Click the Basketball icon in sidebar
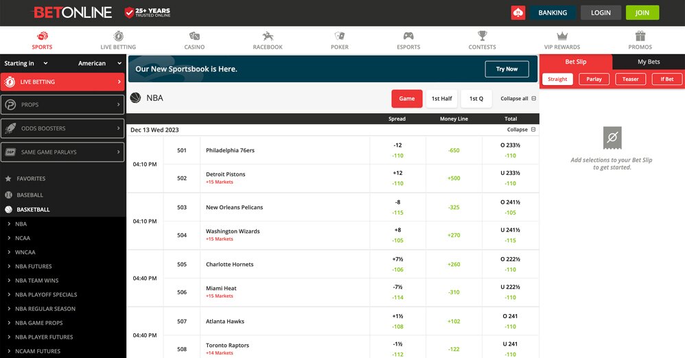The width and height of the screenshot is (685, 358). pyautogui.click(x=8, y=210)
